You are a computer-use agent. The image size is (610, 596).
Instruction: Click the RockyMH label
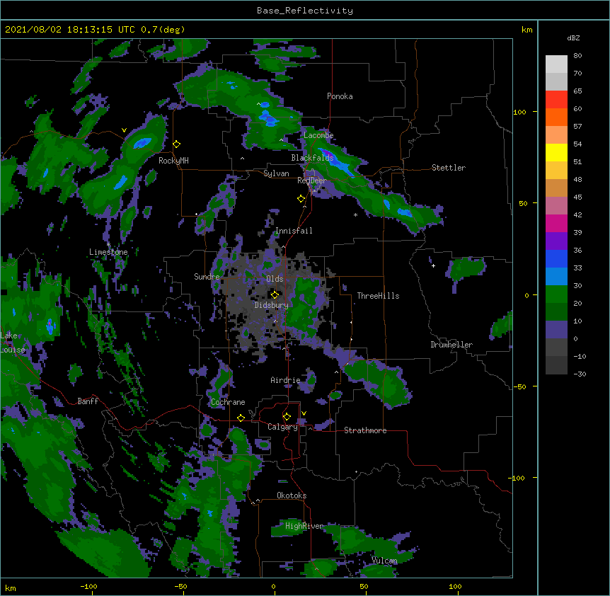tap(173, 161)
